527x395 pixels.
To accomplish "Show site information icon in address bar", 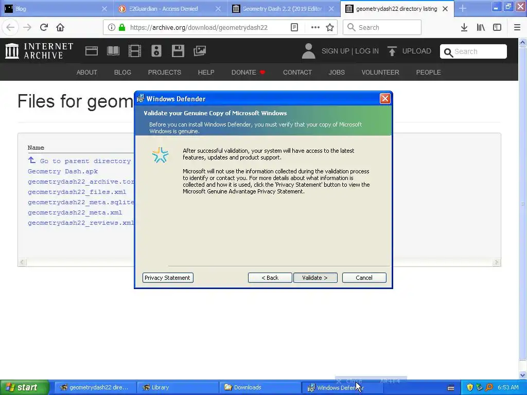I will [112, 28].
